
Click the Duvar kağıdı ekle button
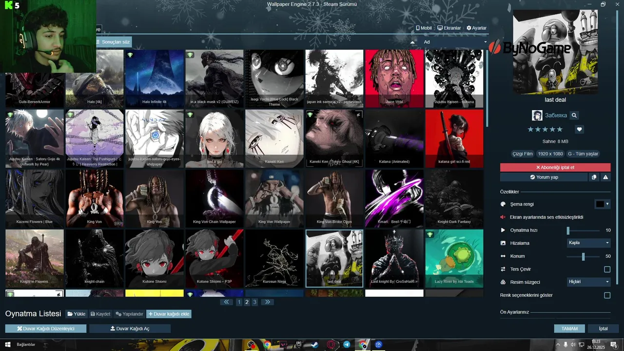pos(169,314)
